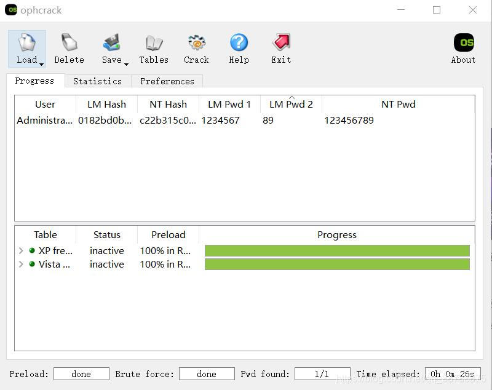Open the Save dropdown arrow
The height and width of the screenshot is (390, 492).
click(126, 65)
